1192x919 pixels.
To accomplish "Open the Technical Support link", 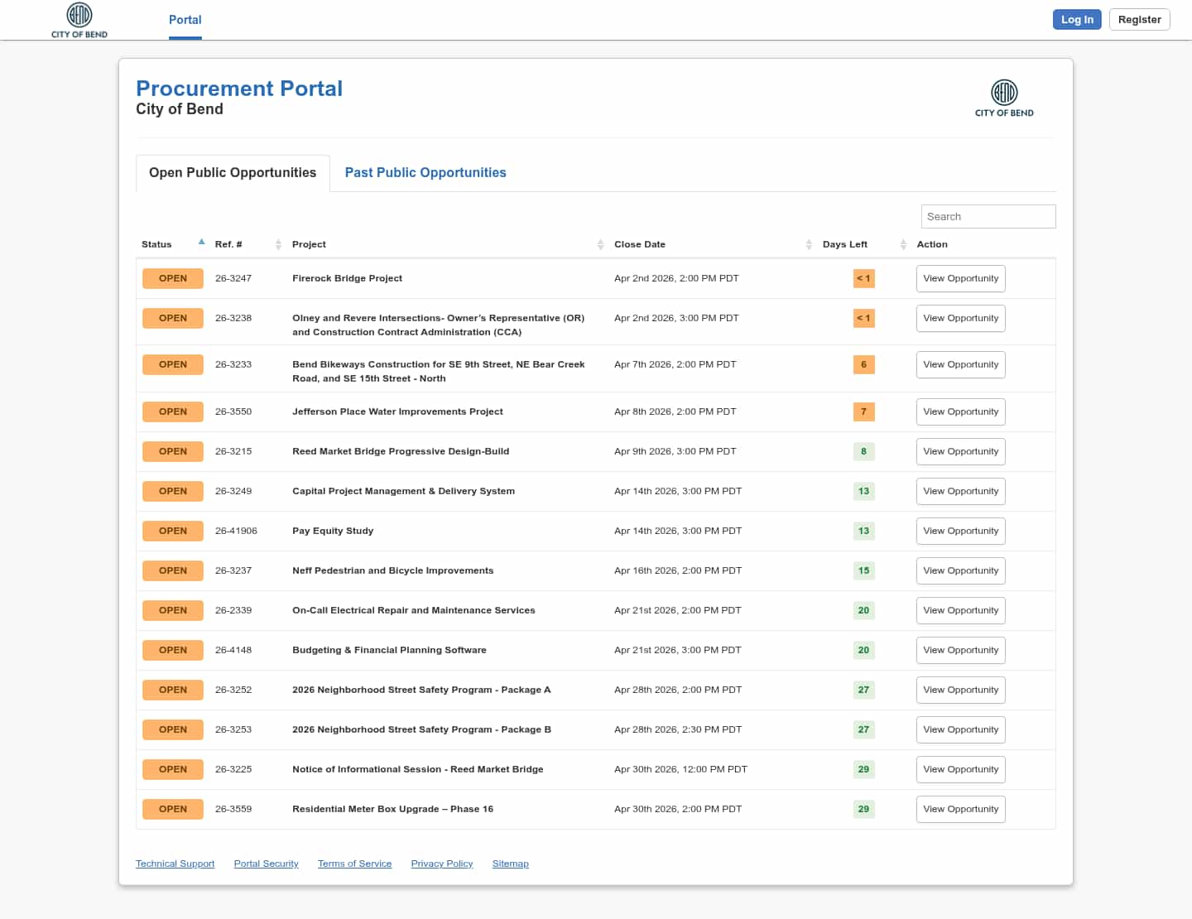I will pos(175,864).
